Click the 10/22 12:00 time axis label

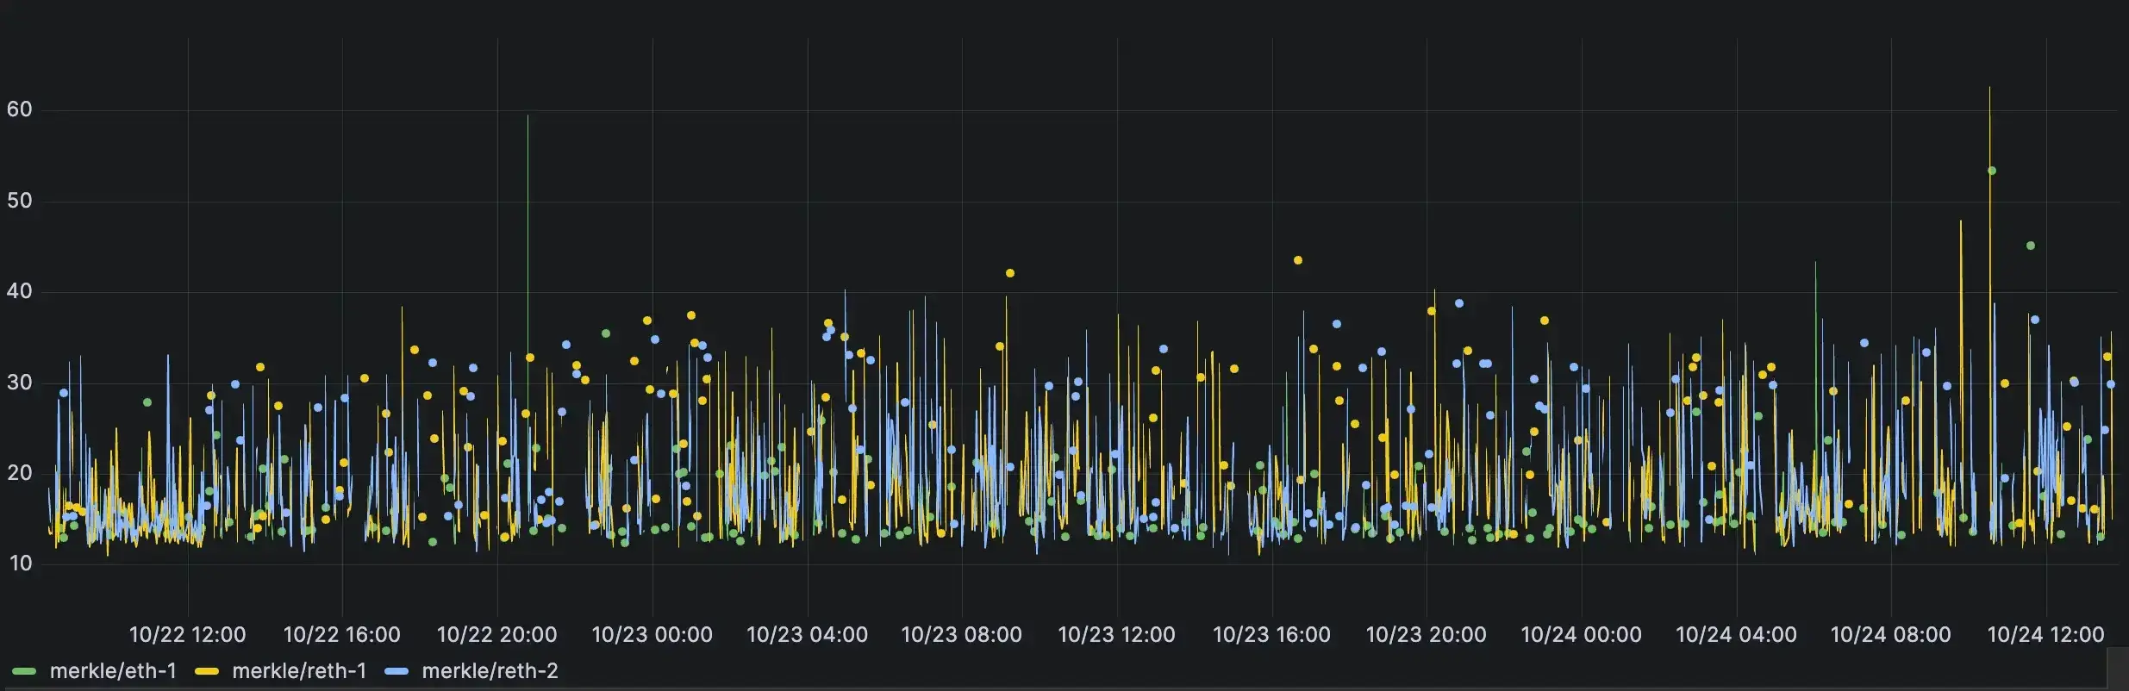(187, 635)
